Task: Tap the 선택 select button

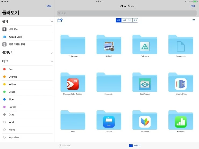Action: 193,6
